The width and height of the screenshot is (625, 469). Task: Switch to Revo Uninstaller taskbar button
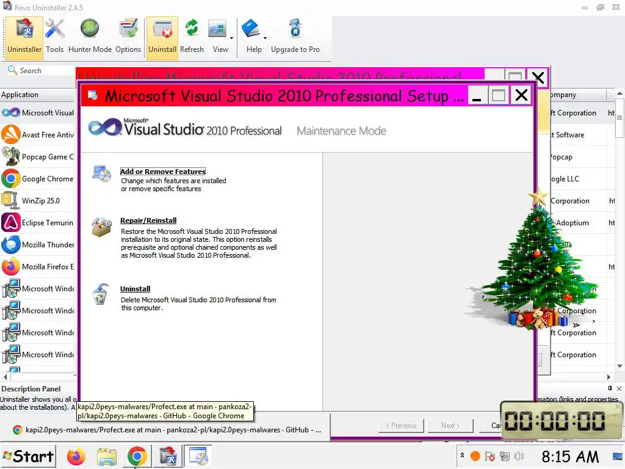tap(168, 457)
